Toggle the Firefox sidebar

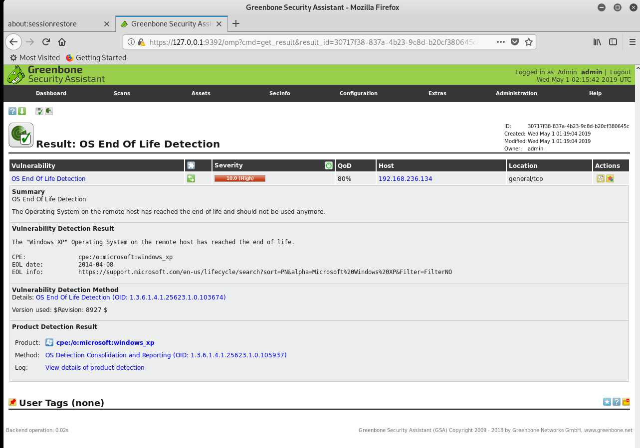pos(613,42)
